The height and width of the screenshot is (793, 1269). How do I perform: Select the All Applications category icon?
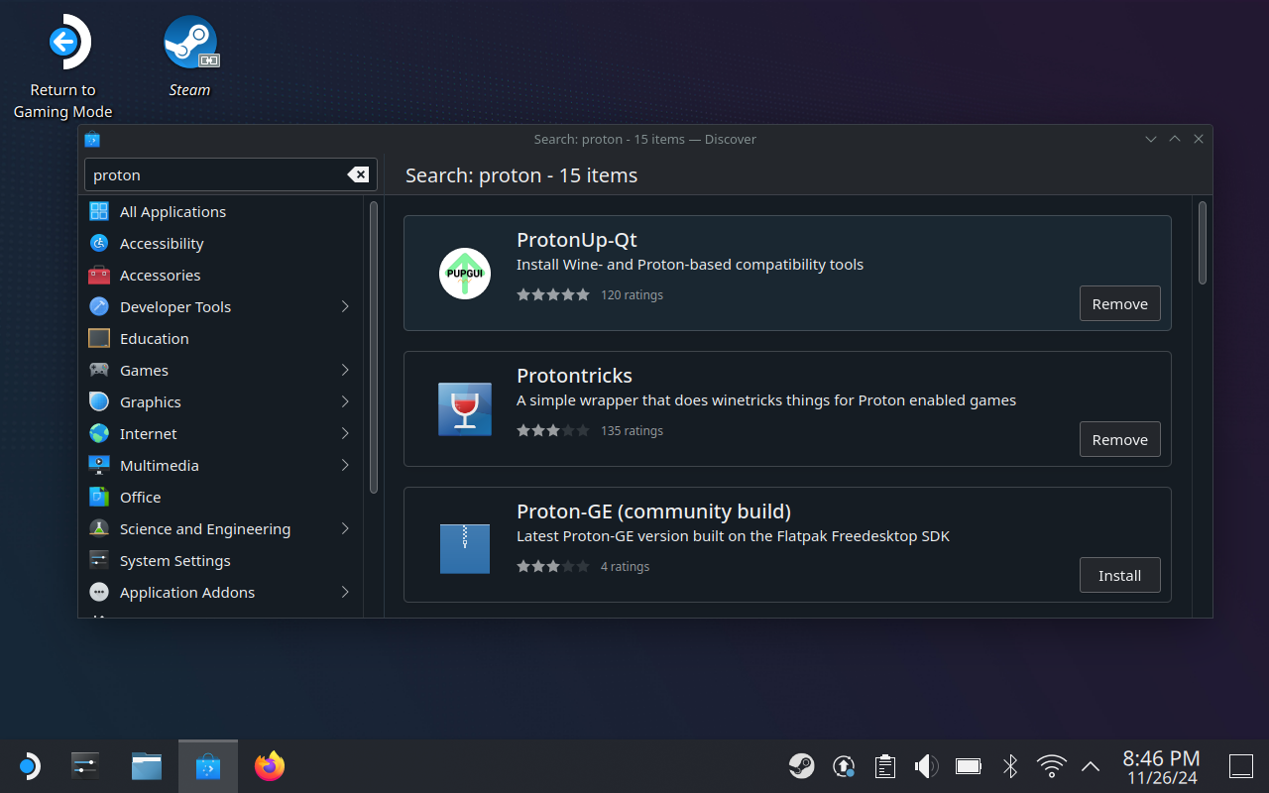point(99,211)
